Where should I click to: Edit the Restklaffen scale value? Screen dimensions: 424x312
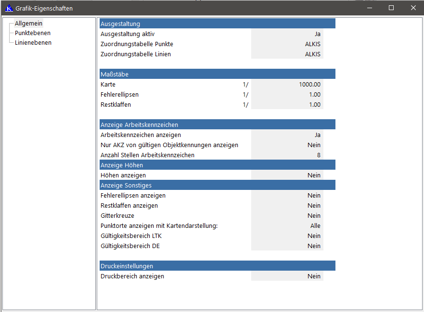click(x=287, y=105)
